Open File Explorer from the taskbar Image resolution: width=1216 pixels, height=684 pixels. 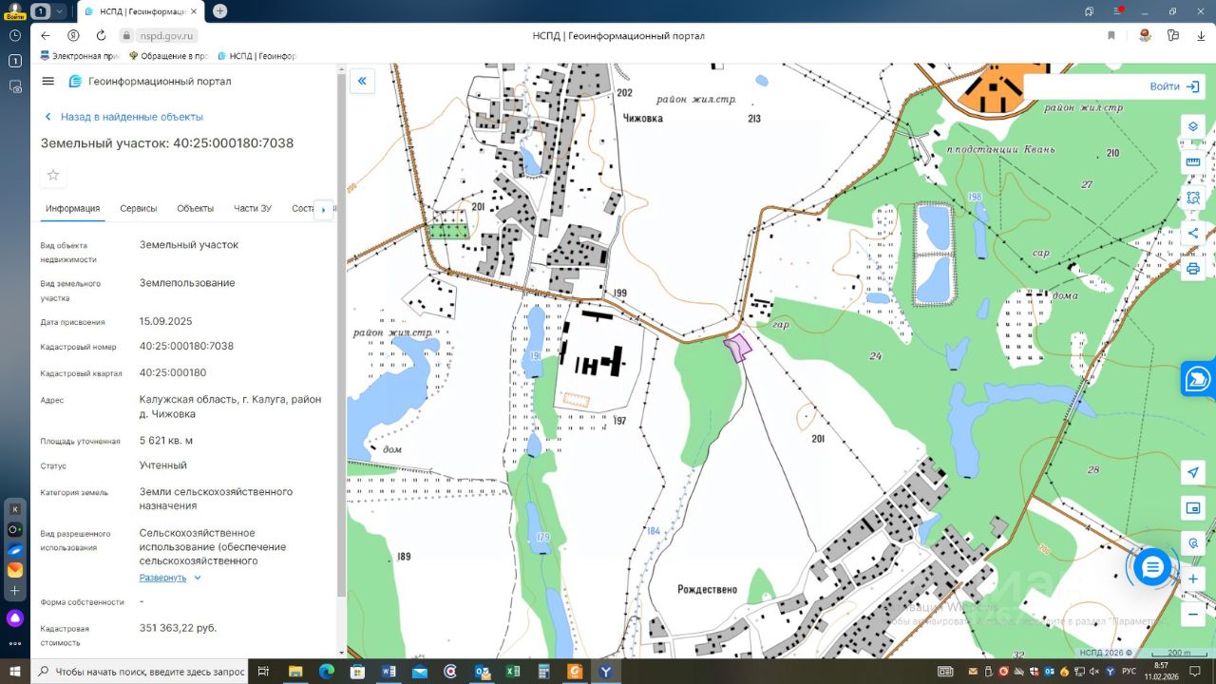295,672
